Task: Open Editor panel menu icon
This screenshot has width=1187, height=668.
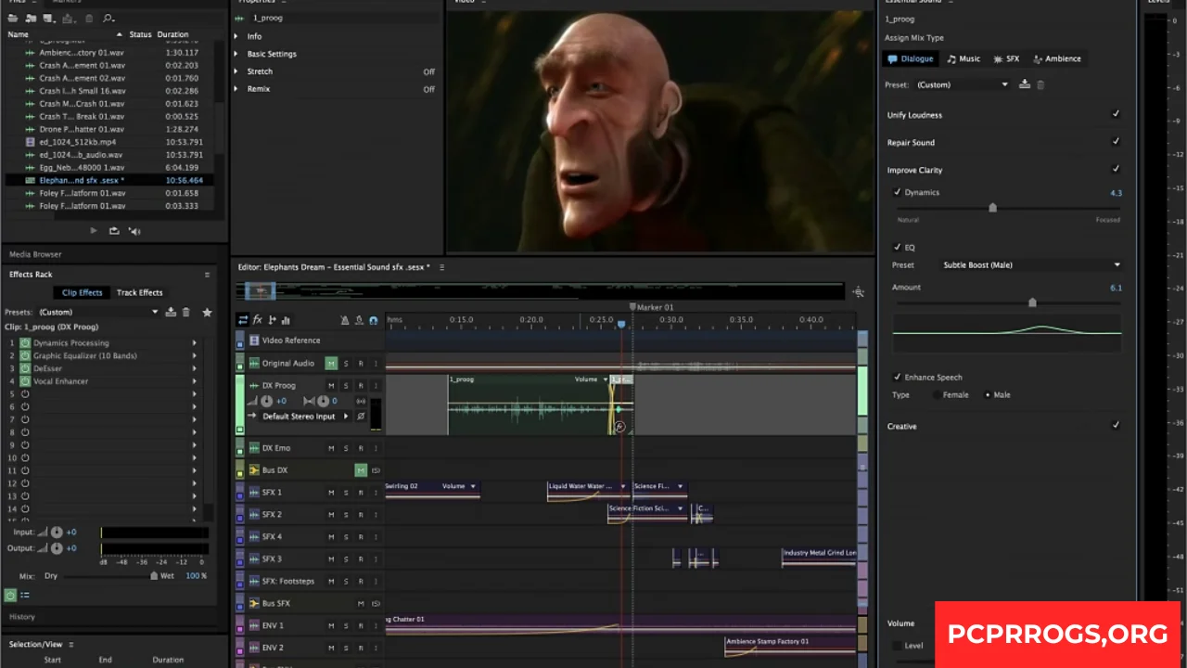Action: click(441, 267)
